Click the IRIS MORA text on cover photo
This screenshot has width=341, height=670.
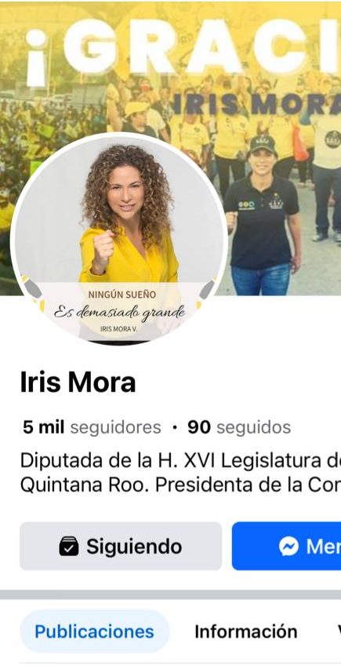(257, 105)
